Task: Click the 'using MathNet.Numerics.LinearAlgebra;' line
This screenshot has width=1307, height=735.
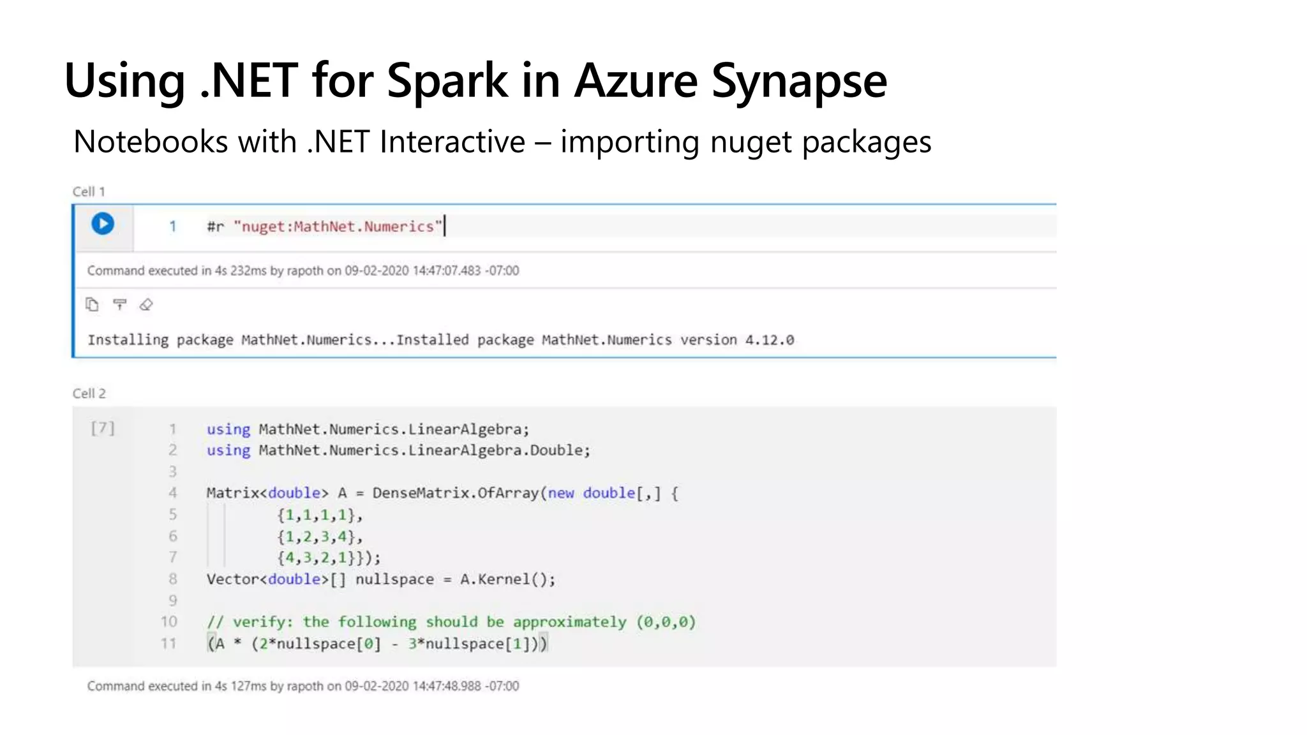Action: (x=368, y=429)
